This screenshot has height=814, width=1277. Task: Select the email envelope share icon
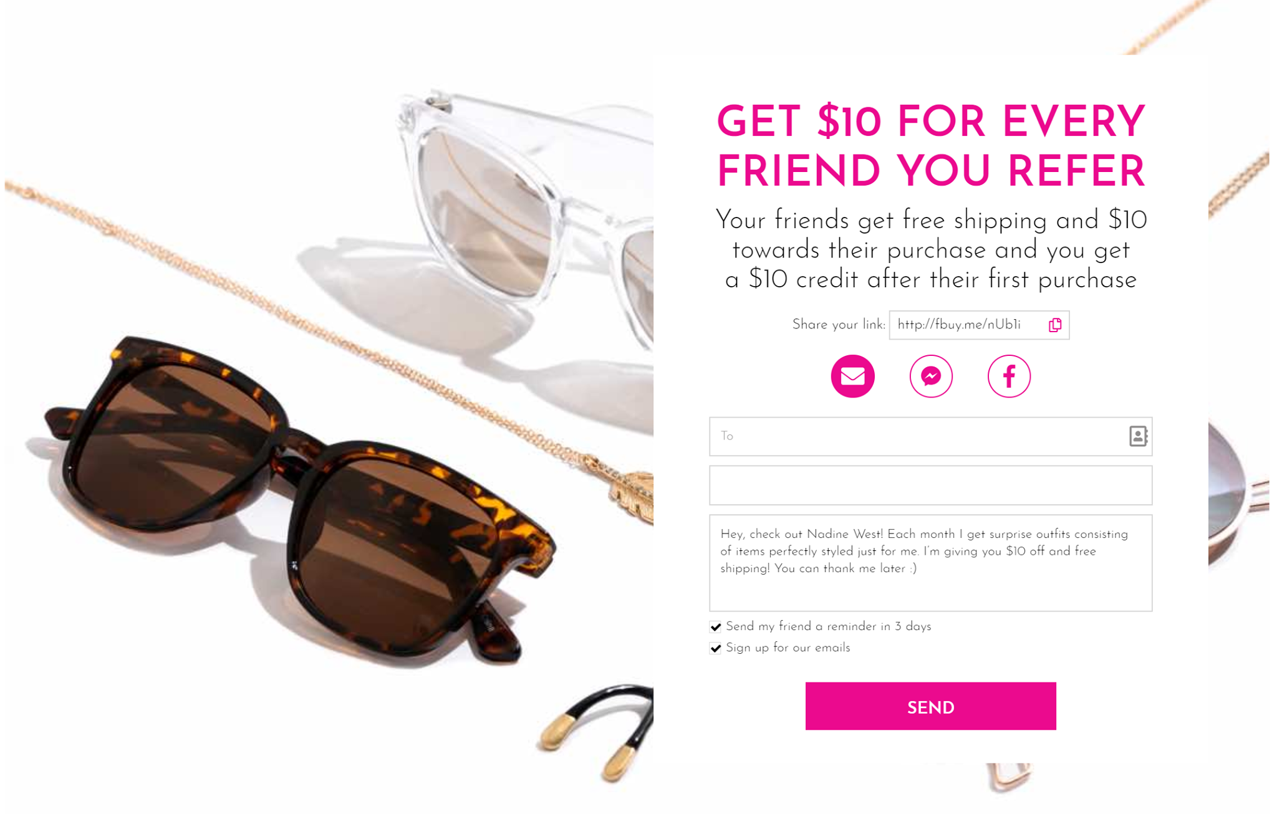(852, 376)
